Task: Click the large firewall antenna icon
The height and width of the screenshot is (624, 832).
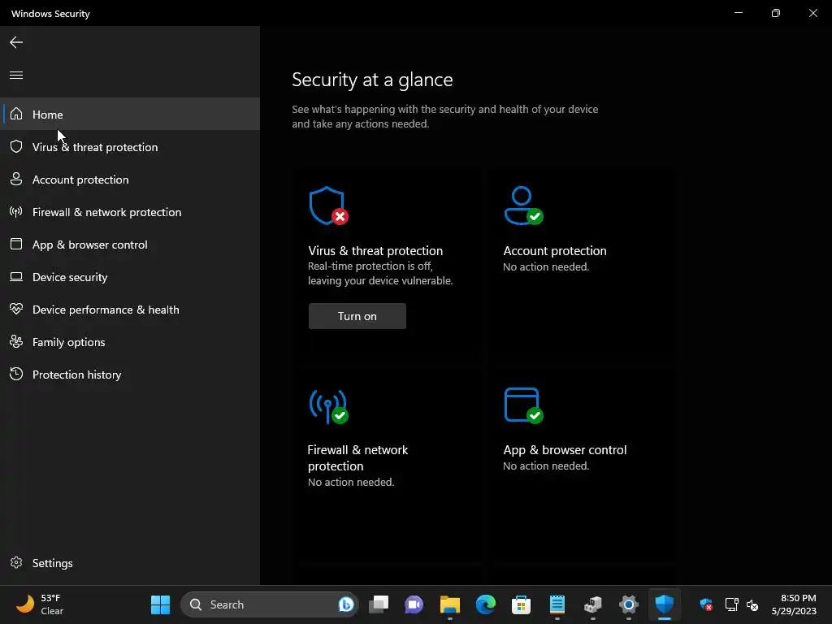Action: (x=328, y=406)
